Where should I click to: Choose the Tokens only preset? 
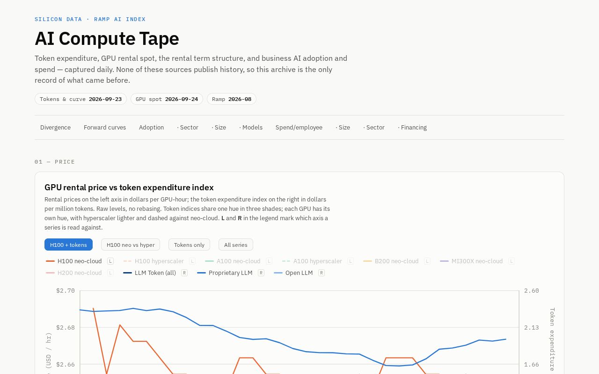(x=189, y=245)
